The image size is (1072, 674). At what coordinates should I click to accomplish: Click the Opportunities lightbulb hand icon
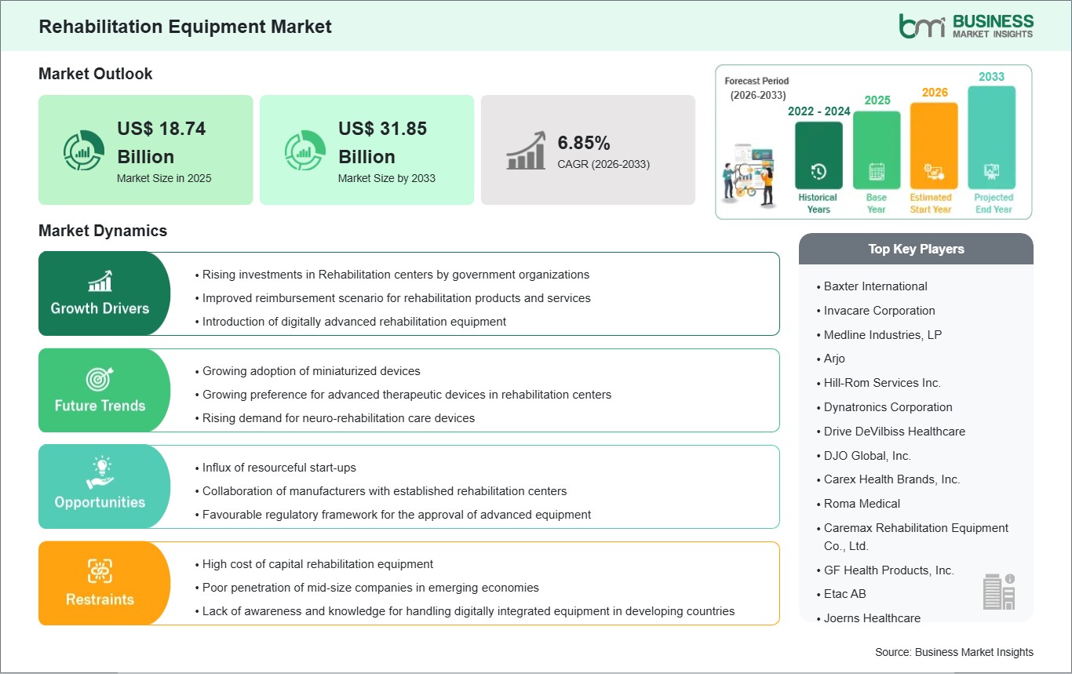pos(100,475)
